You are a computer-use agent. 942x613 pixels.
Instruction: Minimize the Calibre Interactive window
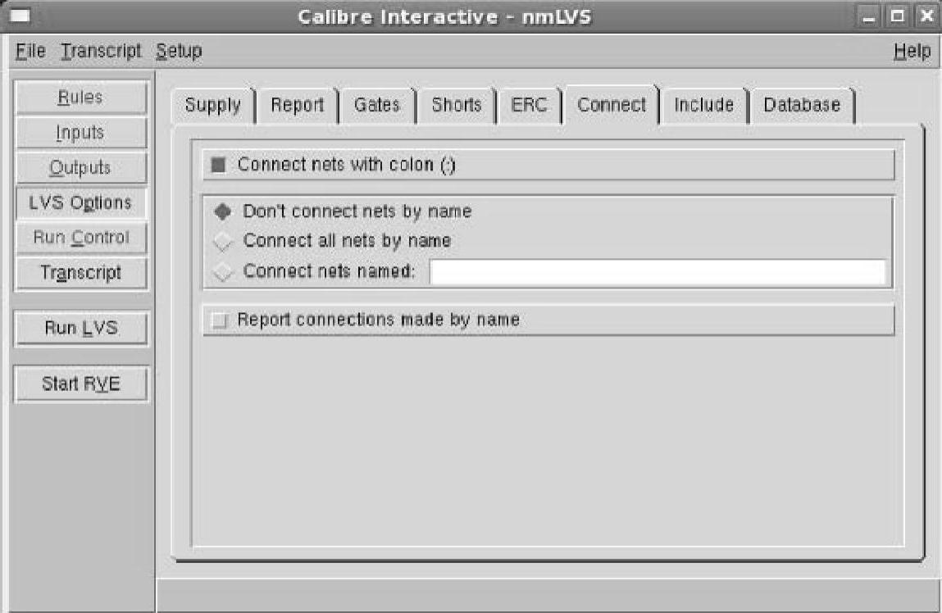pos(869,16)
